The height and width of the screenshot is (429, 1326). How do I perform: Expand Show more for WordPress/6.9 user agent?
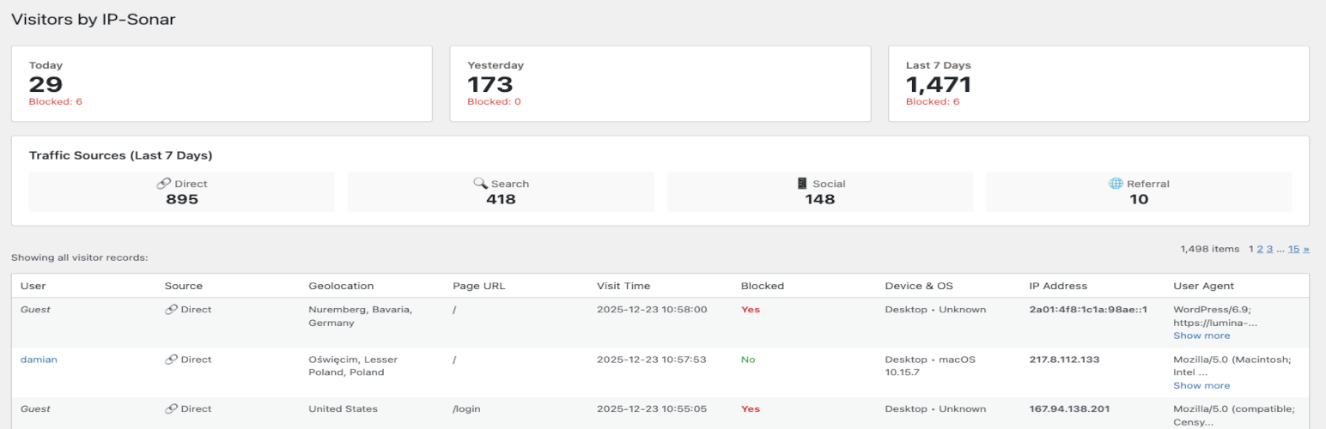pos(1201,335)
